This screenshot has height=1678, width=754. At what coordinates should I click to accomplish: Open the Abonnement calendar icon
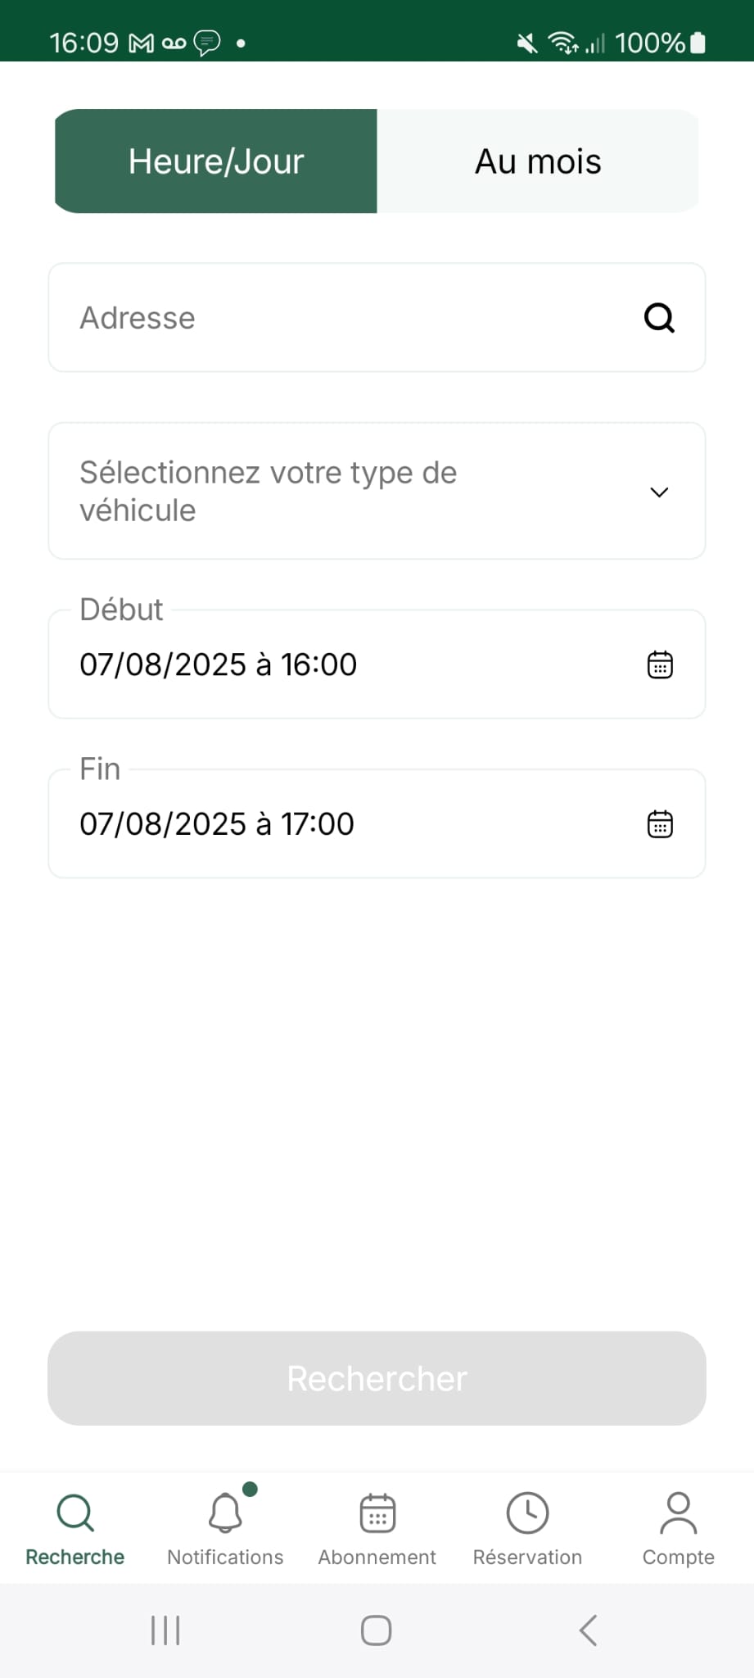coord(377,1513)
